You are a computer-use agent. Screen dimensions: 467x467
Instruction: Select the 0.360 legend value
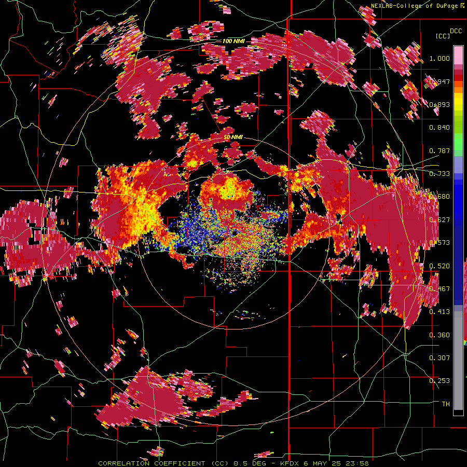pyautogui.click(x=439, y=335)
